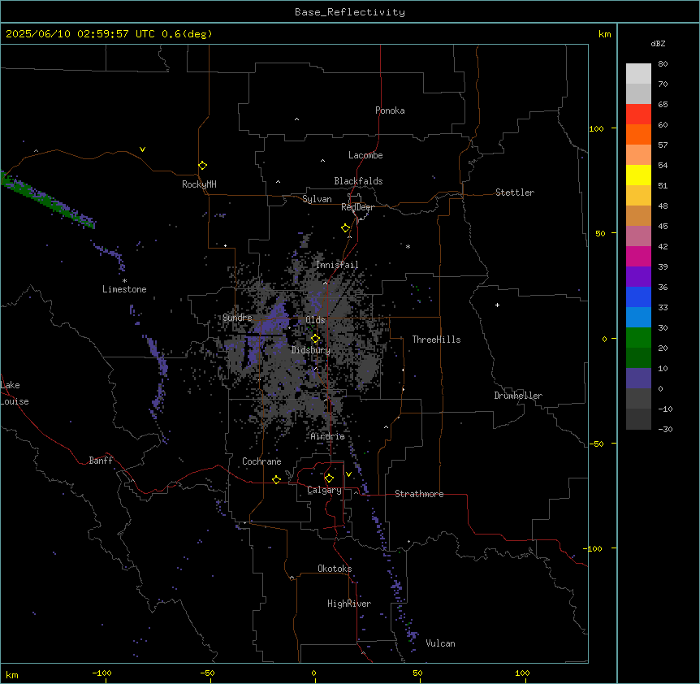Select the slate-purple 10-0 dBZ legend swatch
The width and height of the screenshot is (700, 684).
[x=638, y=379]
